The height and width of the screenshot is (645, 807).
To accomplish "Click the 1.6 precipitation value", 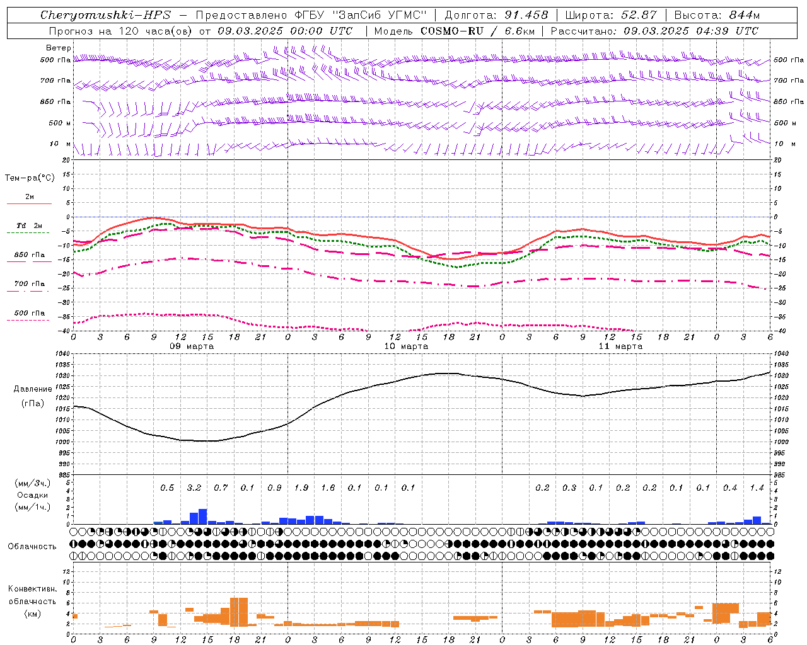I will point(328,488).
